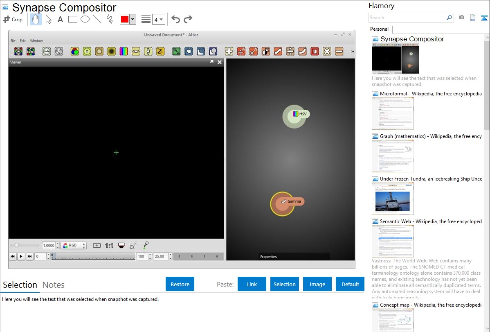Open the RGB channel dropdown
The width and height of the screenshot is (490, 332).
(74, 245)
